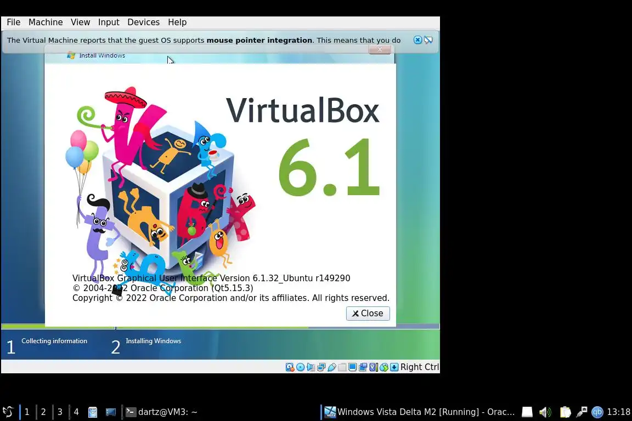Image resolution: width=632 pixels, height=421 pixels.
Task: Click the show desktop taskbar icon
Action: 110,412
